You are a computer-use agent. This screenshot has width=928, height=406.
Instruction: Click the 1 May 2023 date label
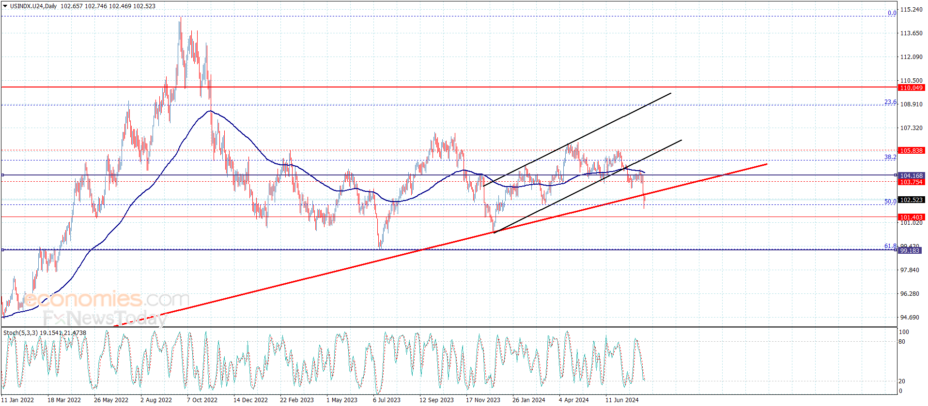(341, 400)
